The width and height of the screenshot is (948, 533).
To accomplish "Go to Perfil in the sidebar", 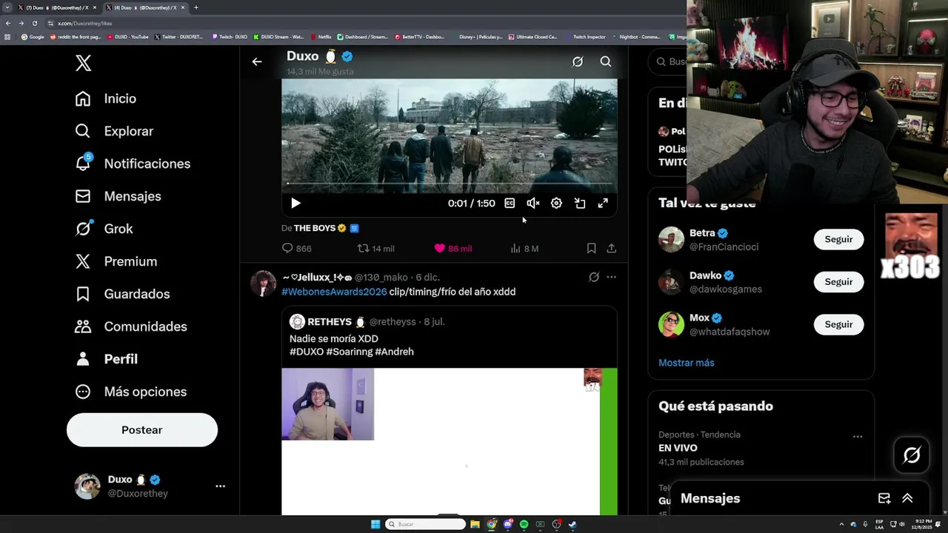I will point(106,359).
